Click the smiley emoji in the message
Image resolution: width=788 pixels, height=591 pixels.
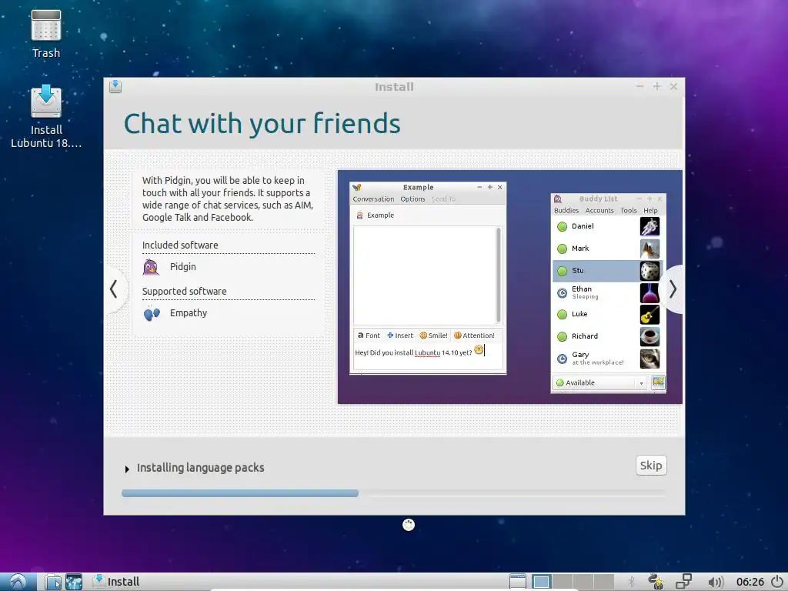479,350
